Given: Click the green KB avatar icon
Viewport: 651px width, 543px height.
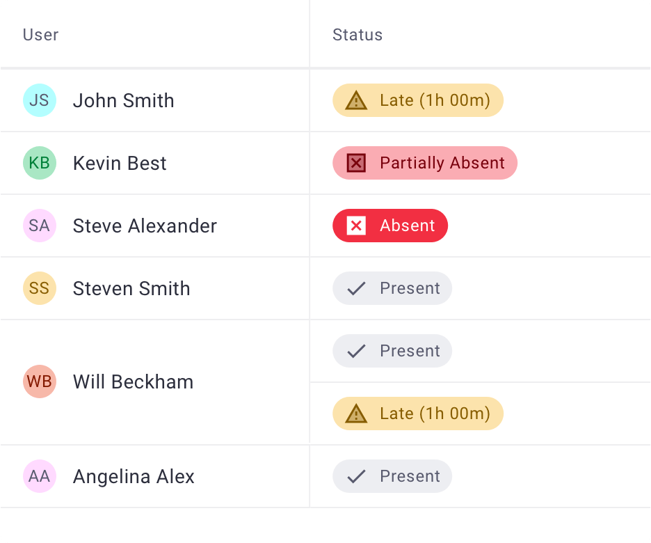Looking at the screenshot, I should 39,163.
